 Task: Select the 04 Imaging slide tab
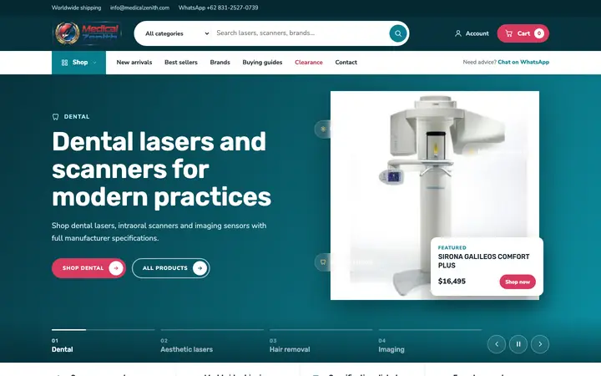(430, 342)
